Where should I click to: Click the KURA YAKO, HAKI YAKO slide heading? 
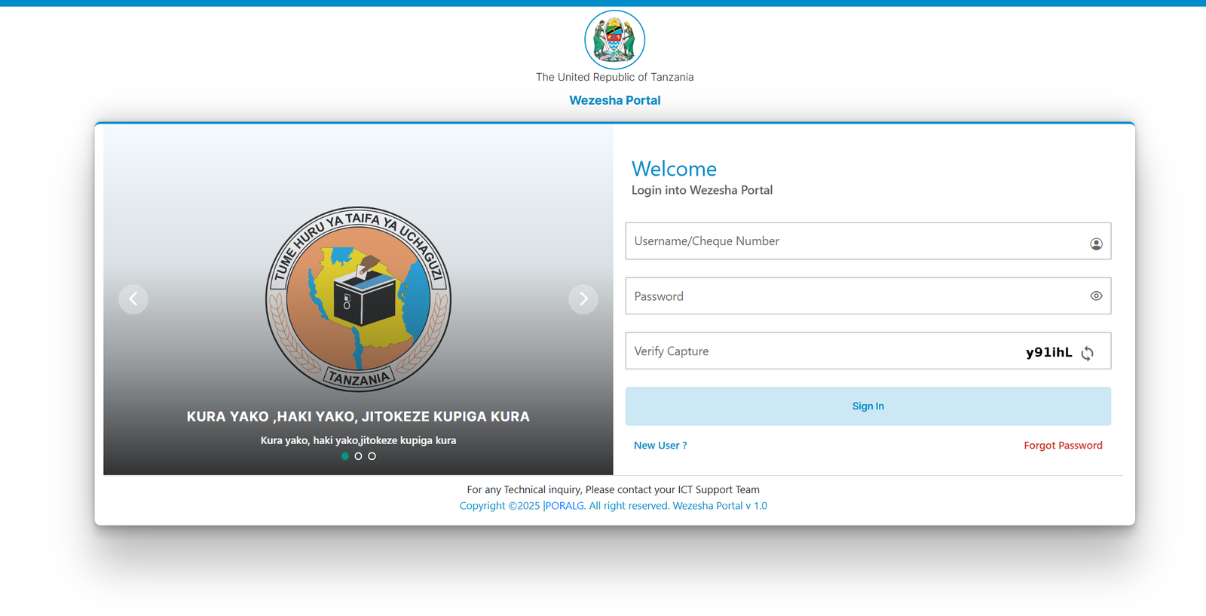pyautogui.click(x=358, y=416)
